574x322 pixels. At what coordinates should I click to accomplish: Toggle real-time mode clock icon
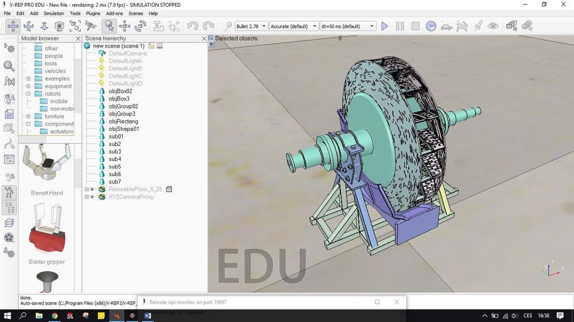pyautogui.click(x=431, y=26)
